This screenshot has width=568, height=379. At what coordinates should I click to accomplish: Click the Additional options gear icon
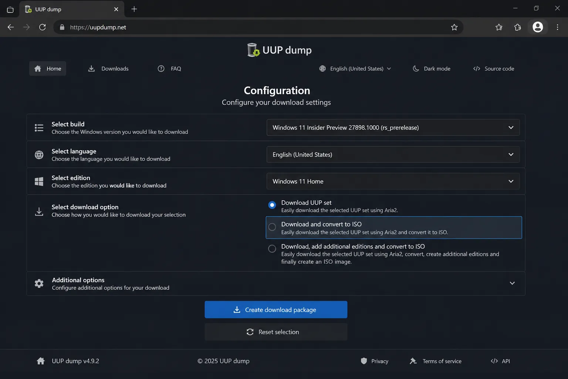(x=39, y=284)
